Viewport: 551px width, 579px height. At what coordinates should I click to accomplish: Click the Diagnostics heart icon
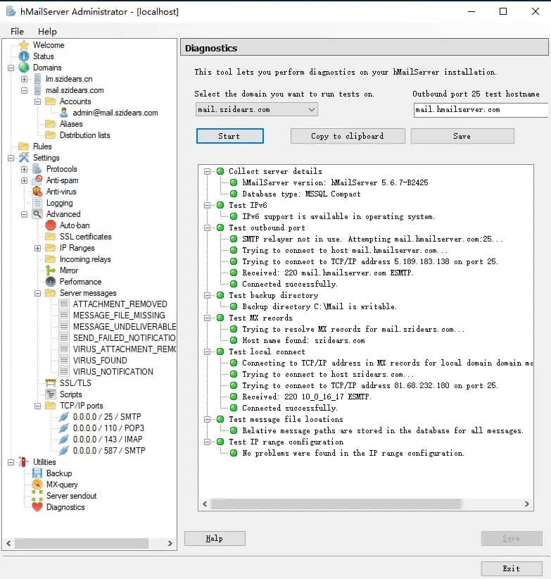pyautogui.click(x=37, y=507)
